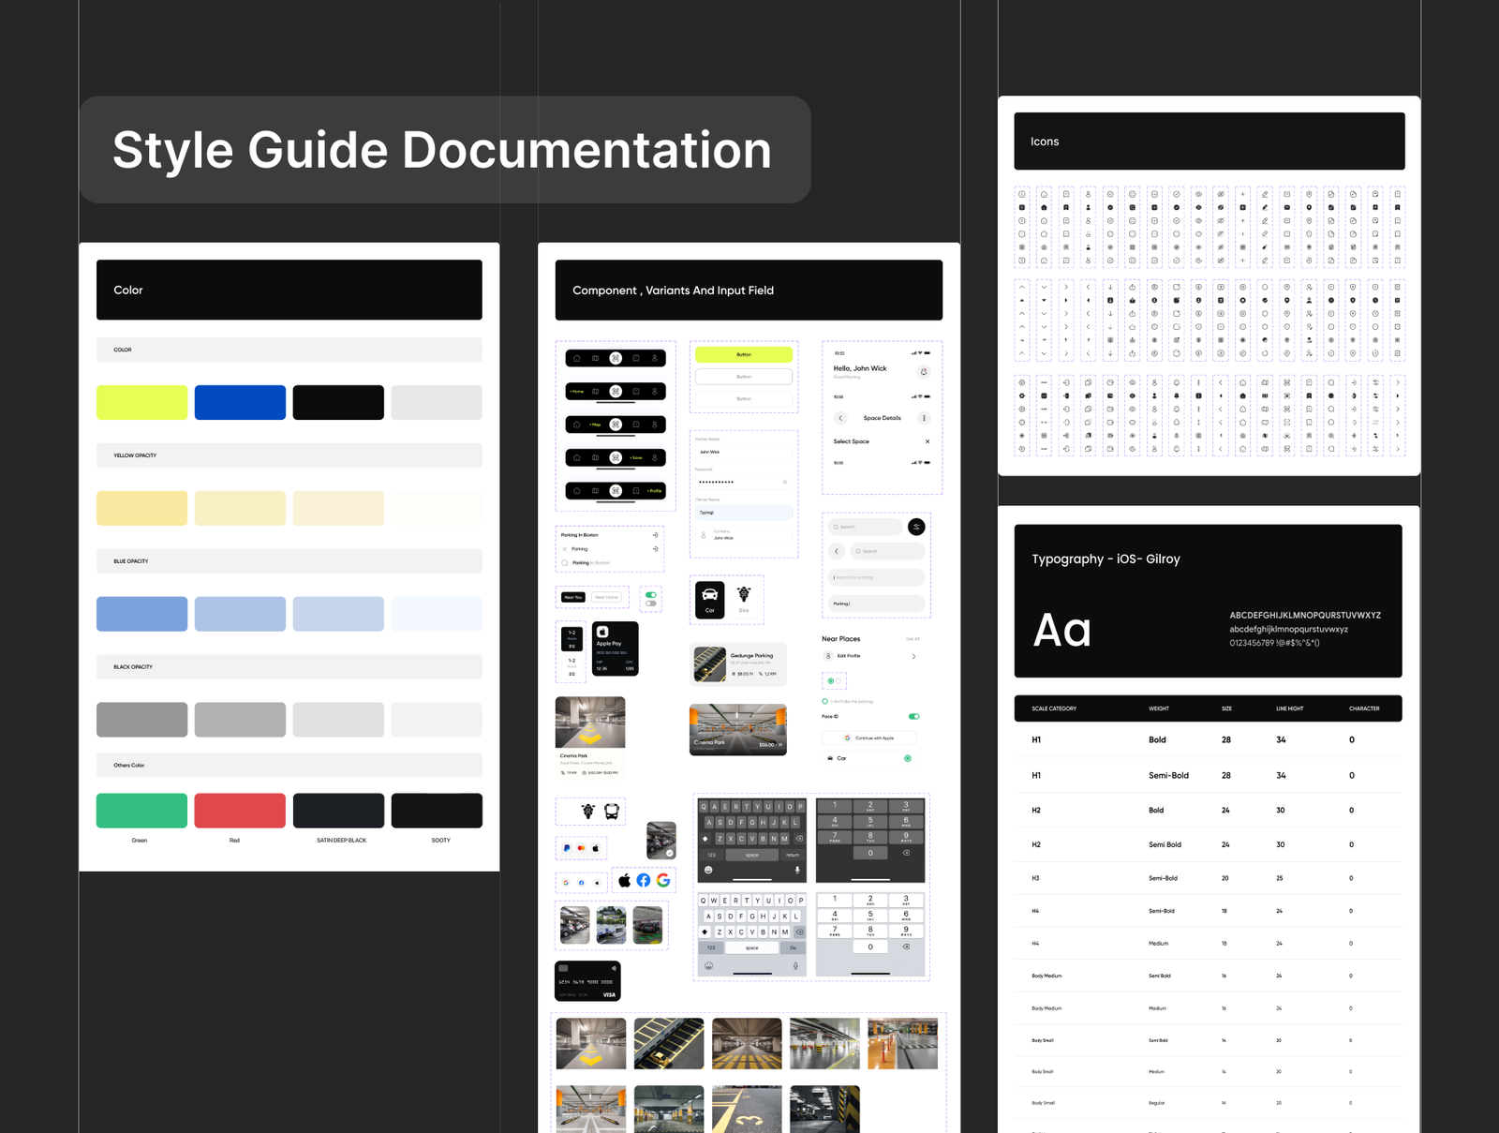Click the large Google logo icon
The image size is (1499, 1133).
click(x=663, y=880)
